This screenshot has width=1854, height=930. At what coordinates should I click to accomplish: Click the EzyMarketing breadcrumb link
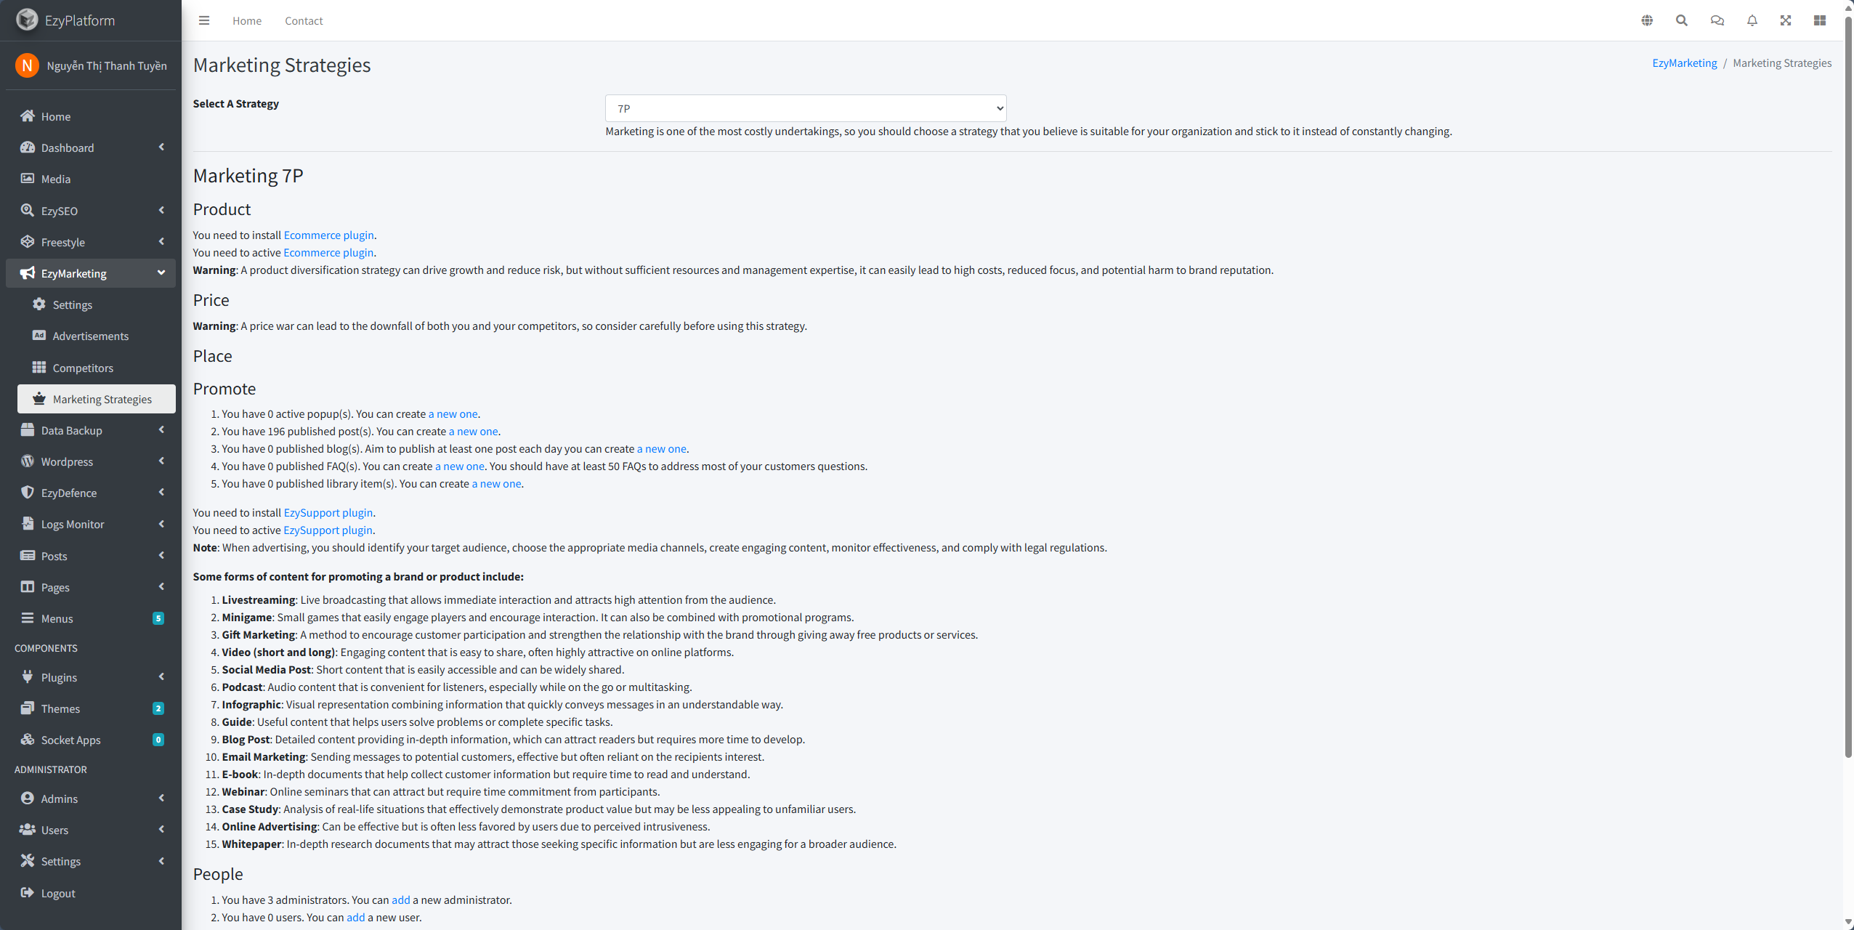point(1684,63)
